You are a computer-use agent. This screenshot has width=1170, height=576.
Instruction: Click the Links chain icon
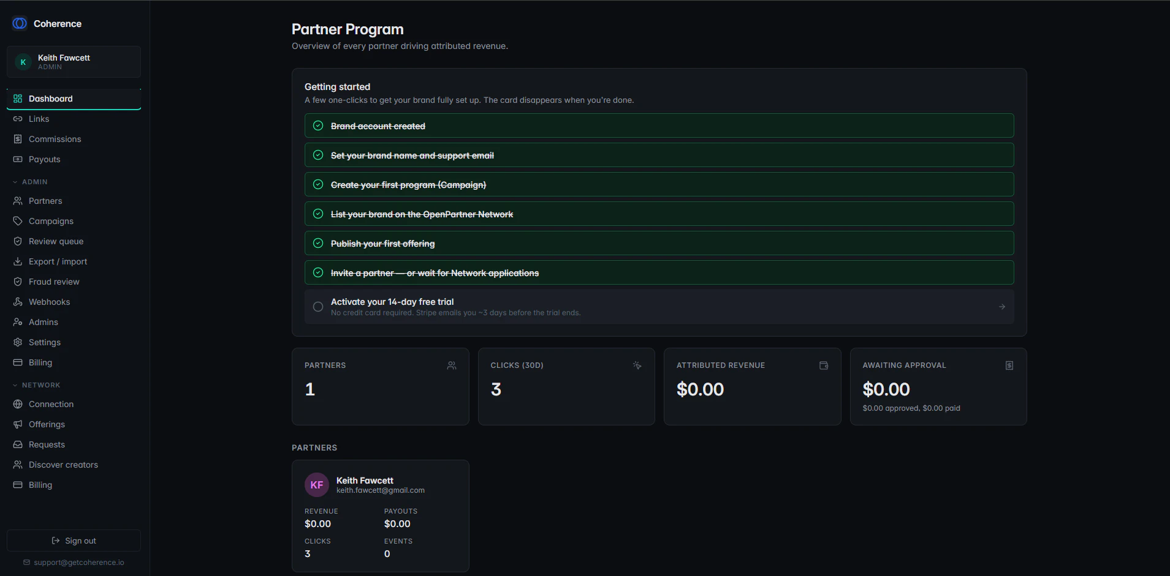pyautogui.click(x=18, y=119)
